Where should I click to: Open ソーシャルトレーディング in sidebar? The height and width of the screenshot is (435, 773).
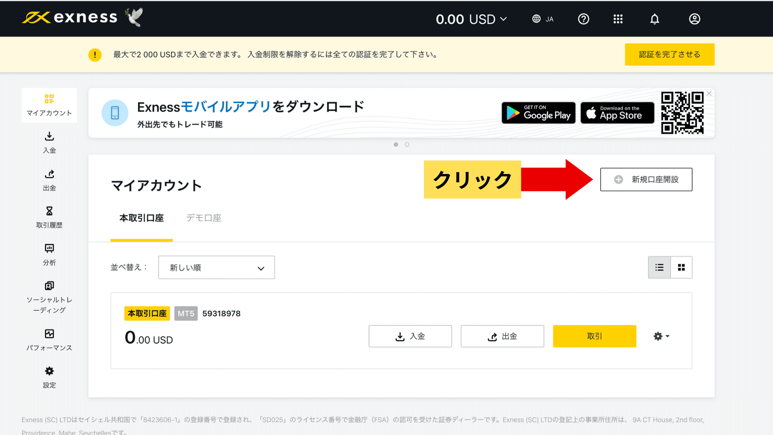[x=49, y=298]
